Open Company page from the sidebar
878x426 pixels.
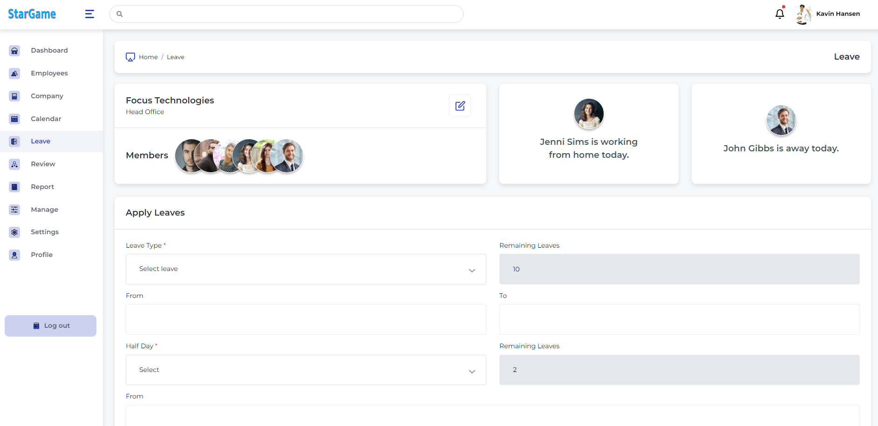[x=47, y=96]
